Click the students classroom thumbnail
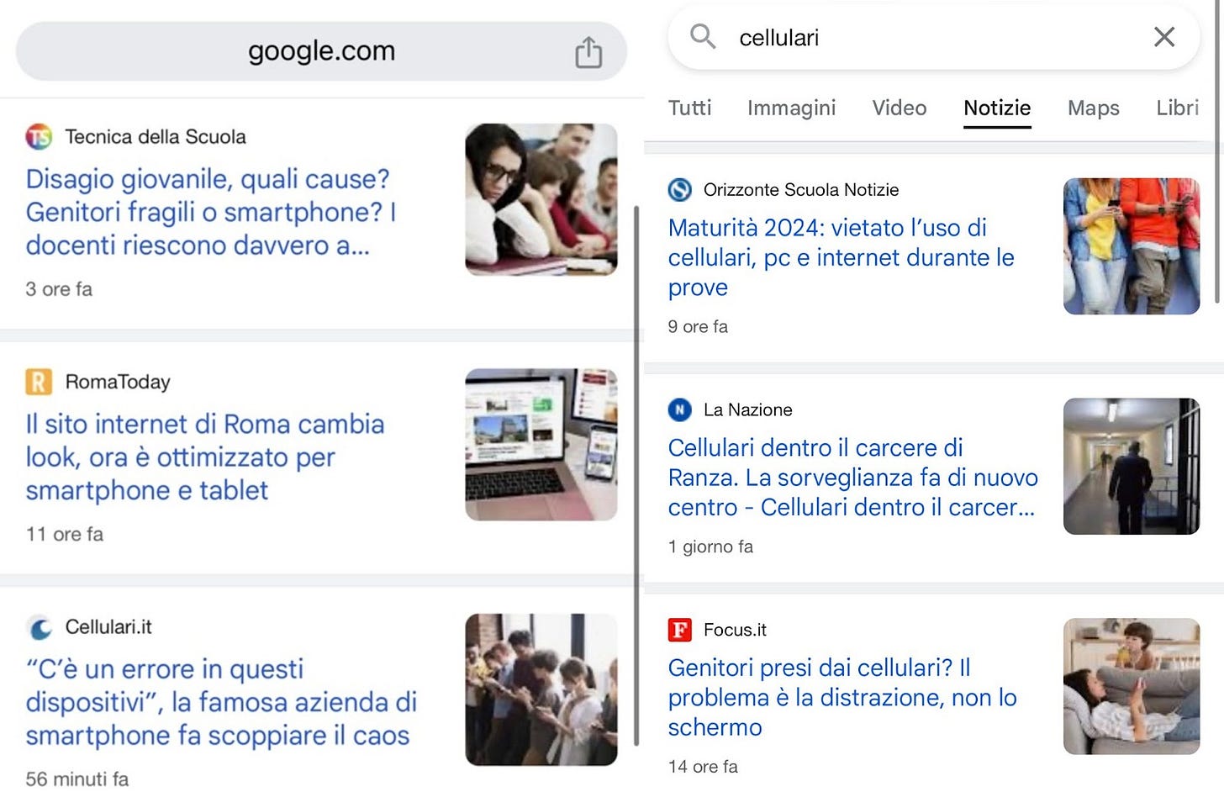This screenshot has width=1224, height=792. click(x=541, y=199)
